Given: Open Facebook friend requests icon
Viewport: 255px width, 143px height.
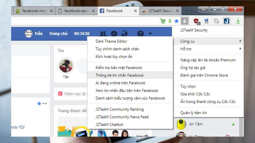Looking at the screenshot, I should (x=103, y=33).
